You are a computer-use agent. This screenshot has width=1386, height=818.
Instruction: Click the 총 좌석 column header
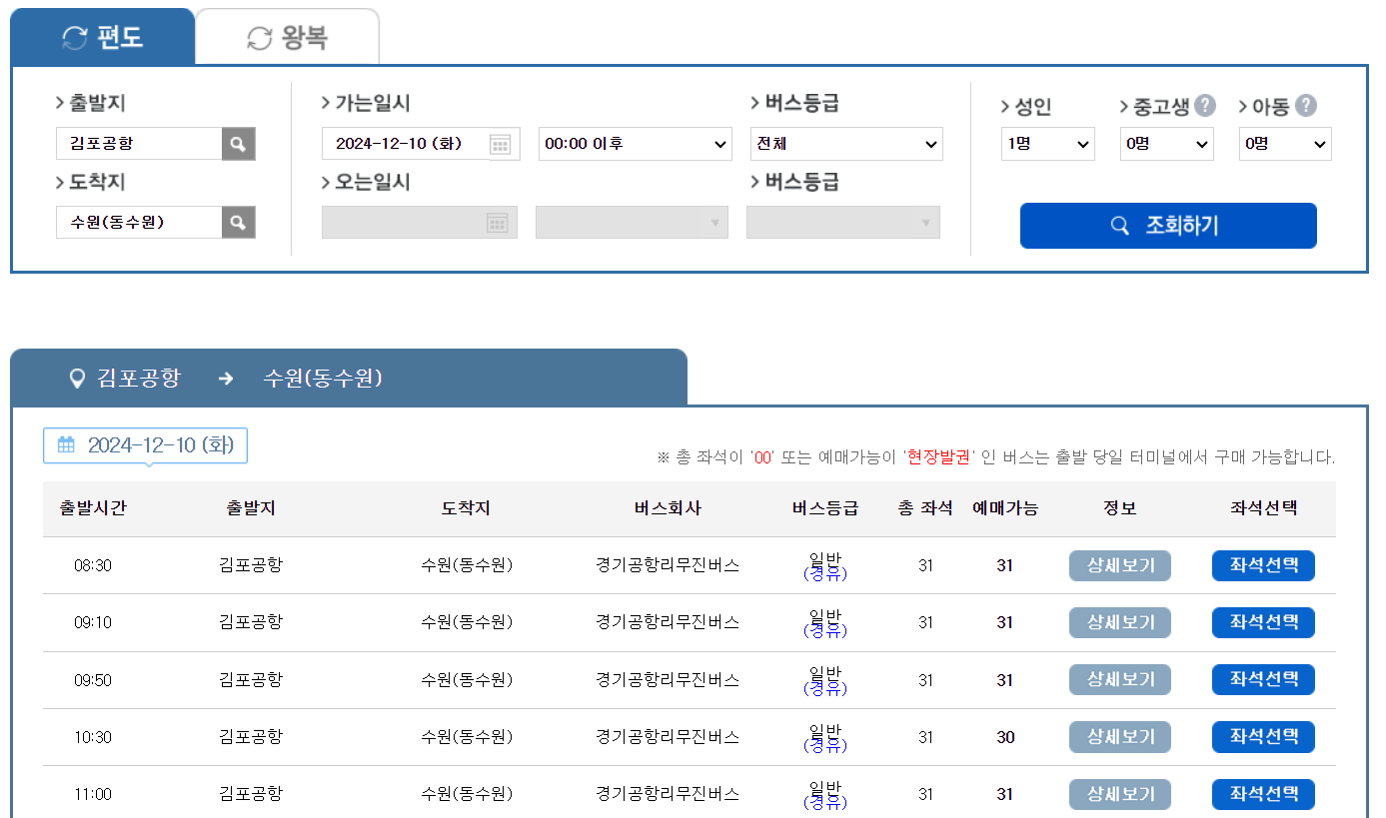[925, 508]
